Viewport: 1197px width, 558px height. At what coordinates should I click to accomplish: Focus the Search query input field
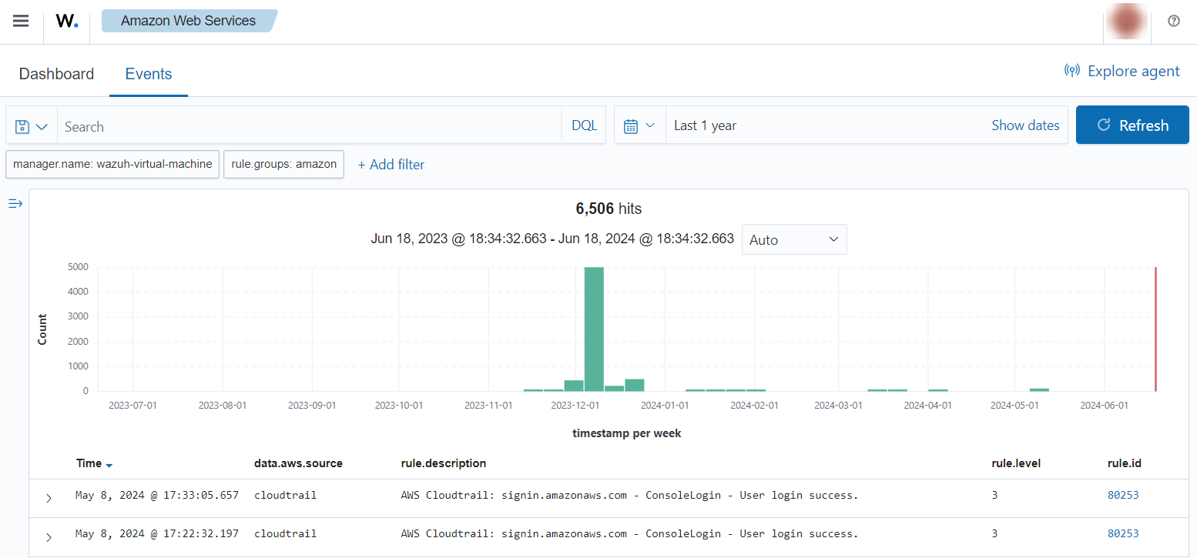[x=308, y=126]
